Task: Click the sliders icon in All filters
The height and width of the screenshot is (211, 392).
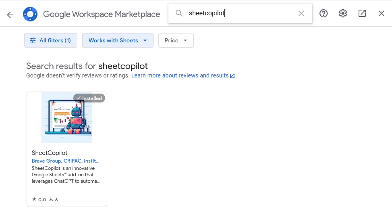Action: [x=33, y=40]
